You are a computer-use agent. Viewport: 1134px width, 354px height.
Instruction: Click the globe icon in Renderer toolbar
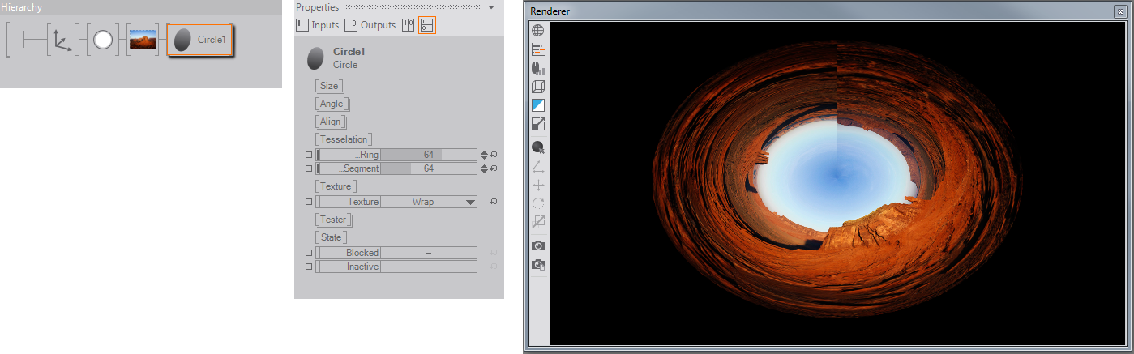pyautogui.click(x=538, y=31)
